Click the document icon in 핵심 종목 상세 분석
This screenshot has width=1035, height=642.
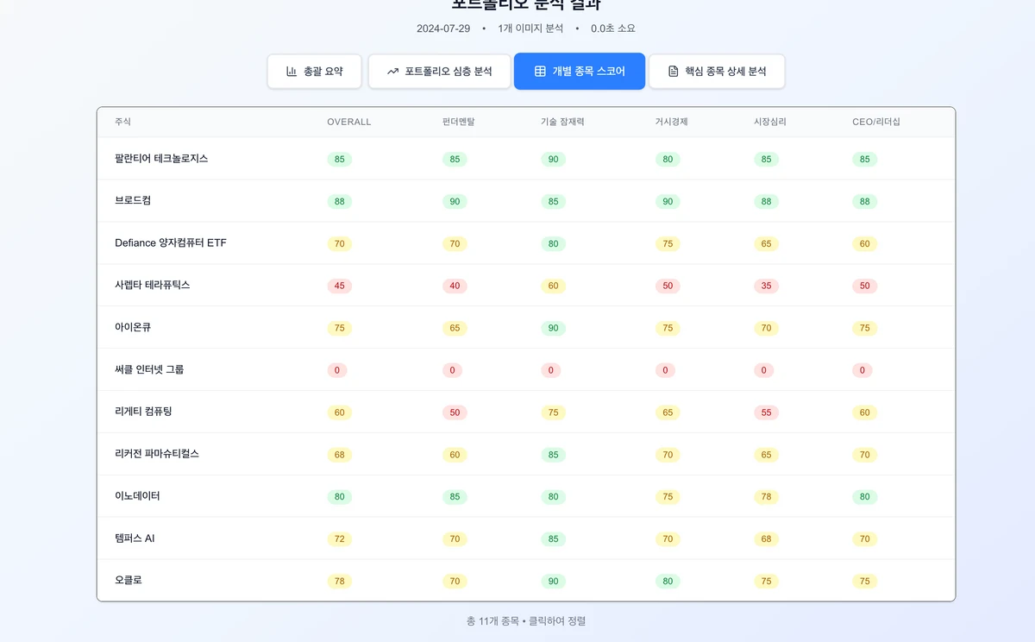[674, 72]
